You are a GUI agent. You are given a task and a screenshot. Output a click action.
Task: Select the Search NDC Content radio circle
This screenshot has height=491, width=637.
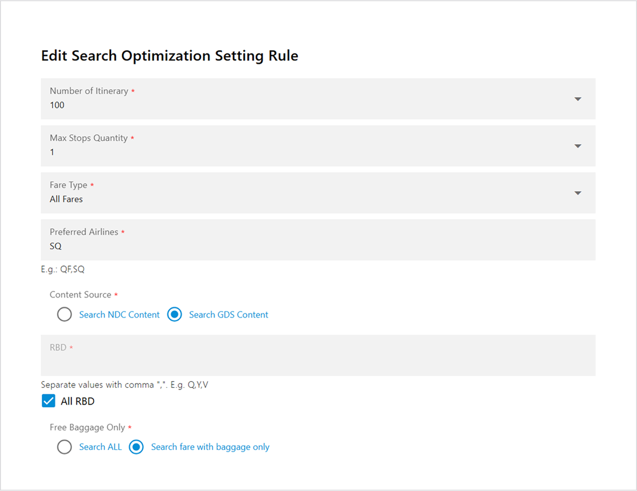tap(64, 314)
